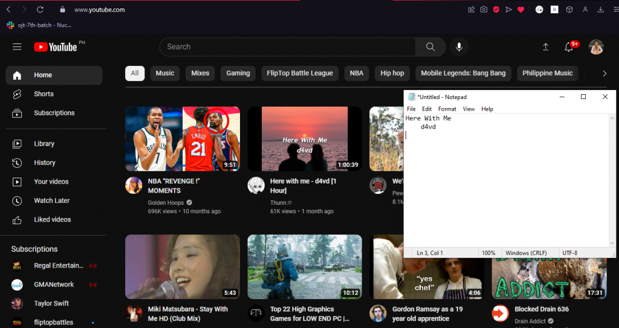Open the fliptopbattles subscription
619x328 pixels.
tap(54, 323)
